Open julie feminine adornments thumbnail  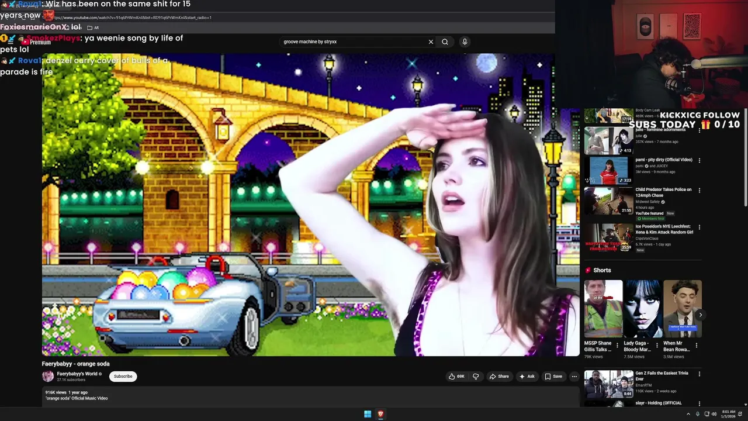pyautogui.click(x=608, y=141)
